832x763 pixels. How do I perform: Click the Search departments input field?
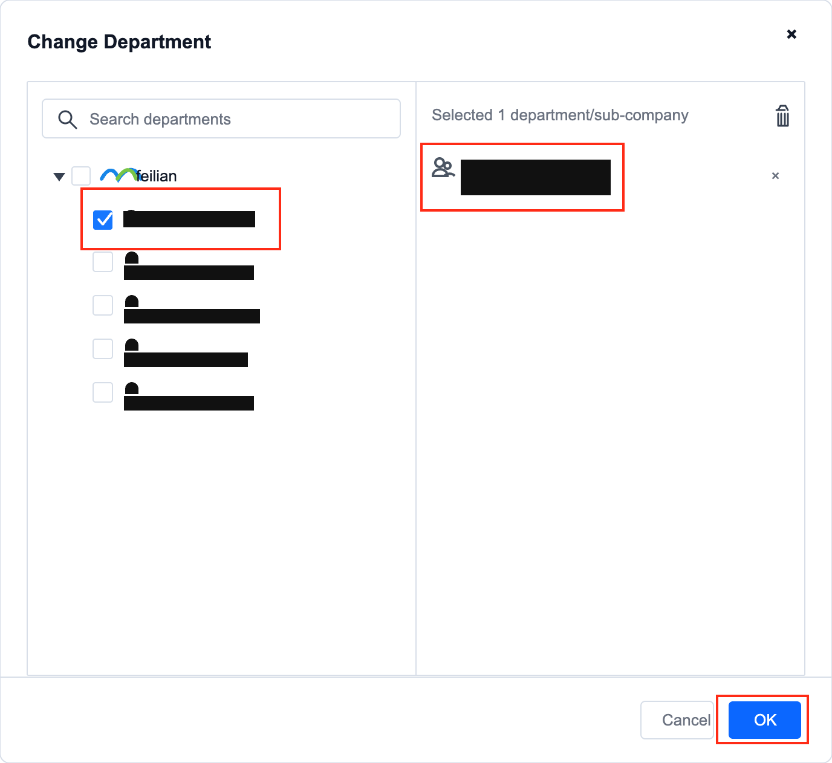click(221, 119)
